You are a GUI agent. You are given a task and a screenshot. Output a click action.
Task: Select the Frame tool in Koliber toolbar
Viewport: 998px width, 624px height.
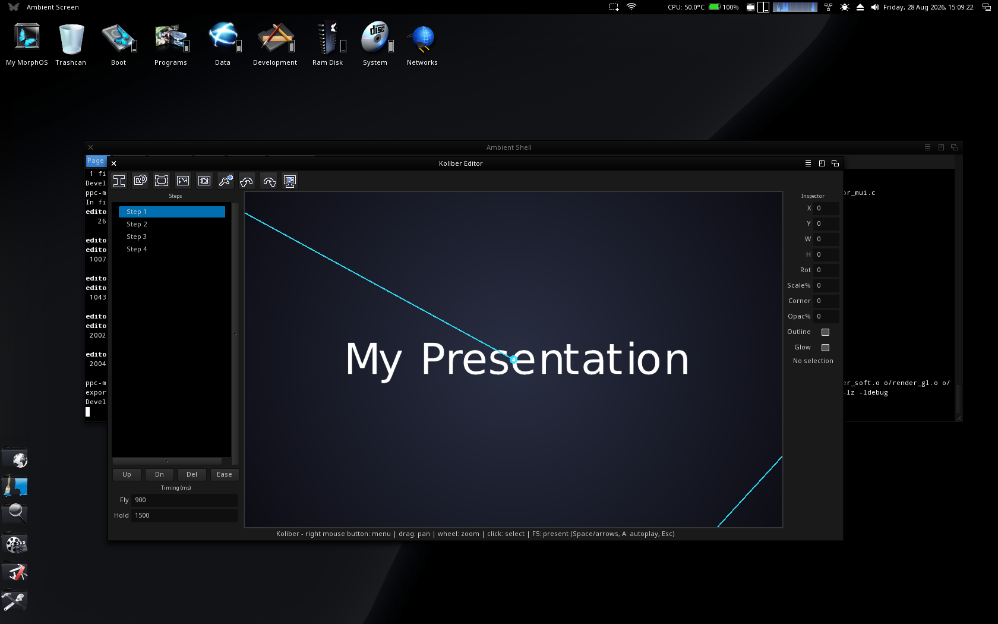[162, 181]
